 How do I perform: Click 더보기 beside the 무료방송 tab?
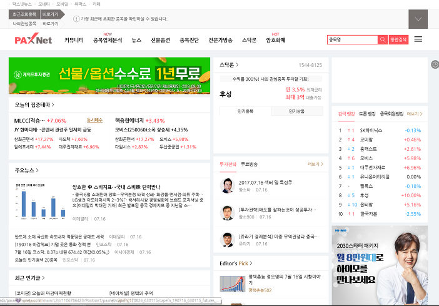(315, 164)
